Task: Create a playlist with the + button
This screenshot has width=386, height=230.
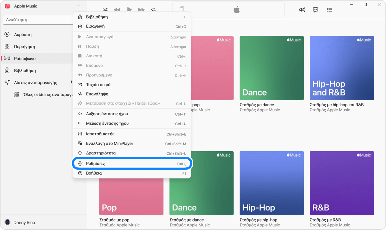Action: [72, 82]
